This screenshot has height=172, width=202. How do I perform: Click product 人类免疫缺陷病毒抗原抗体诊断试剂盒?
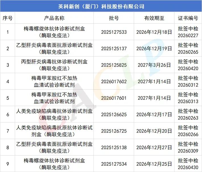(54, 131)
